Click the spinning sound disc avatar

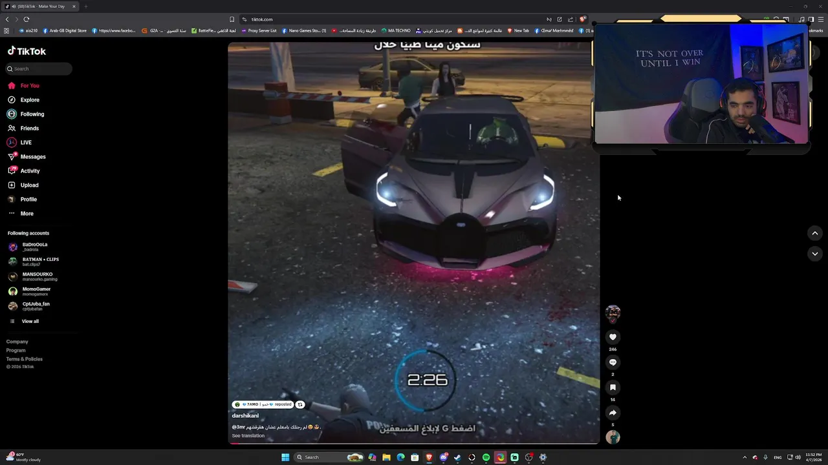click(613, 437)
